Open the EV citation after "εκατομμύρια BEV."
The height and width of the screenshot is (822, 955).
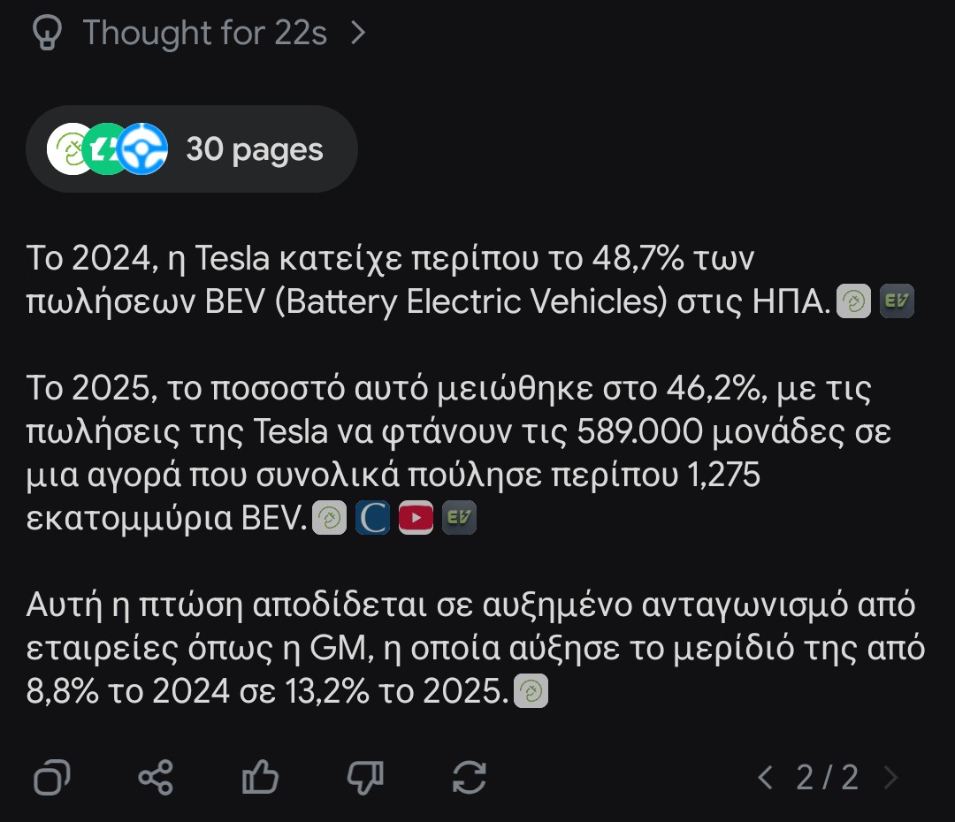(x=459, y=518)
